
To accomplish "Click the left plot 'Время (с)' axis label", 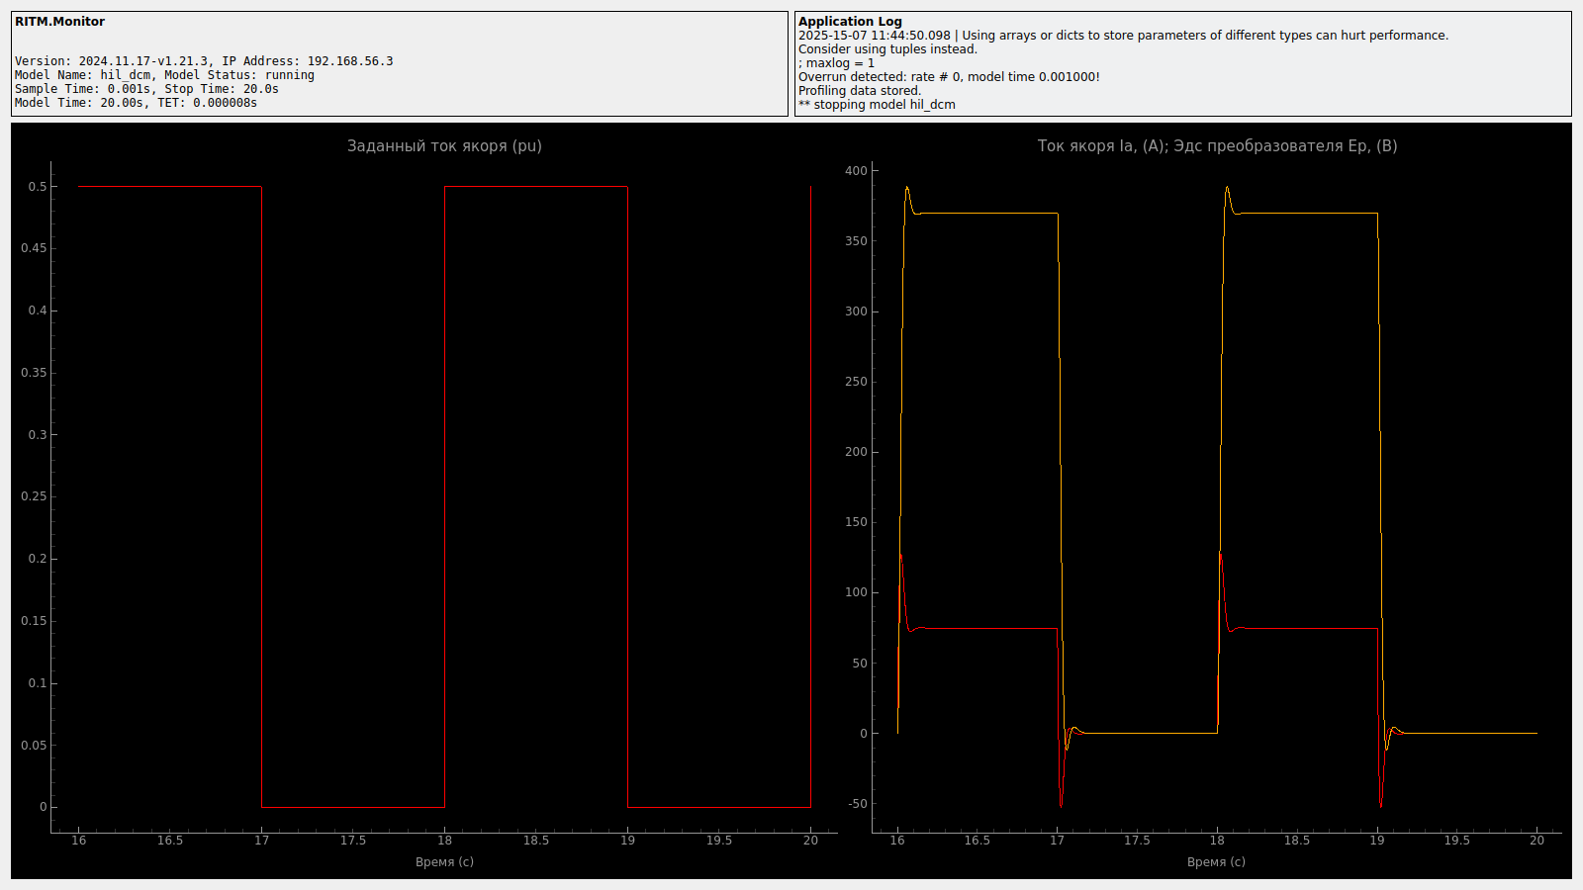I will click(444, 862).
